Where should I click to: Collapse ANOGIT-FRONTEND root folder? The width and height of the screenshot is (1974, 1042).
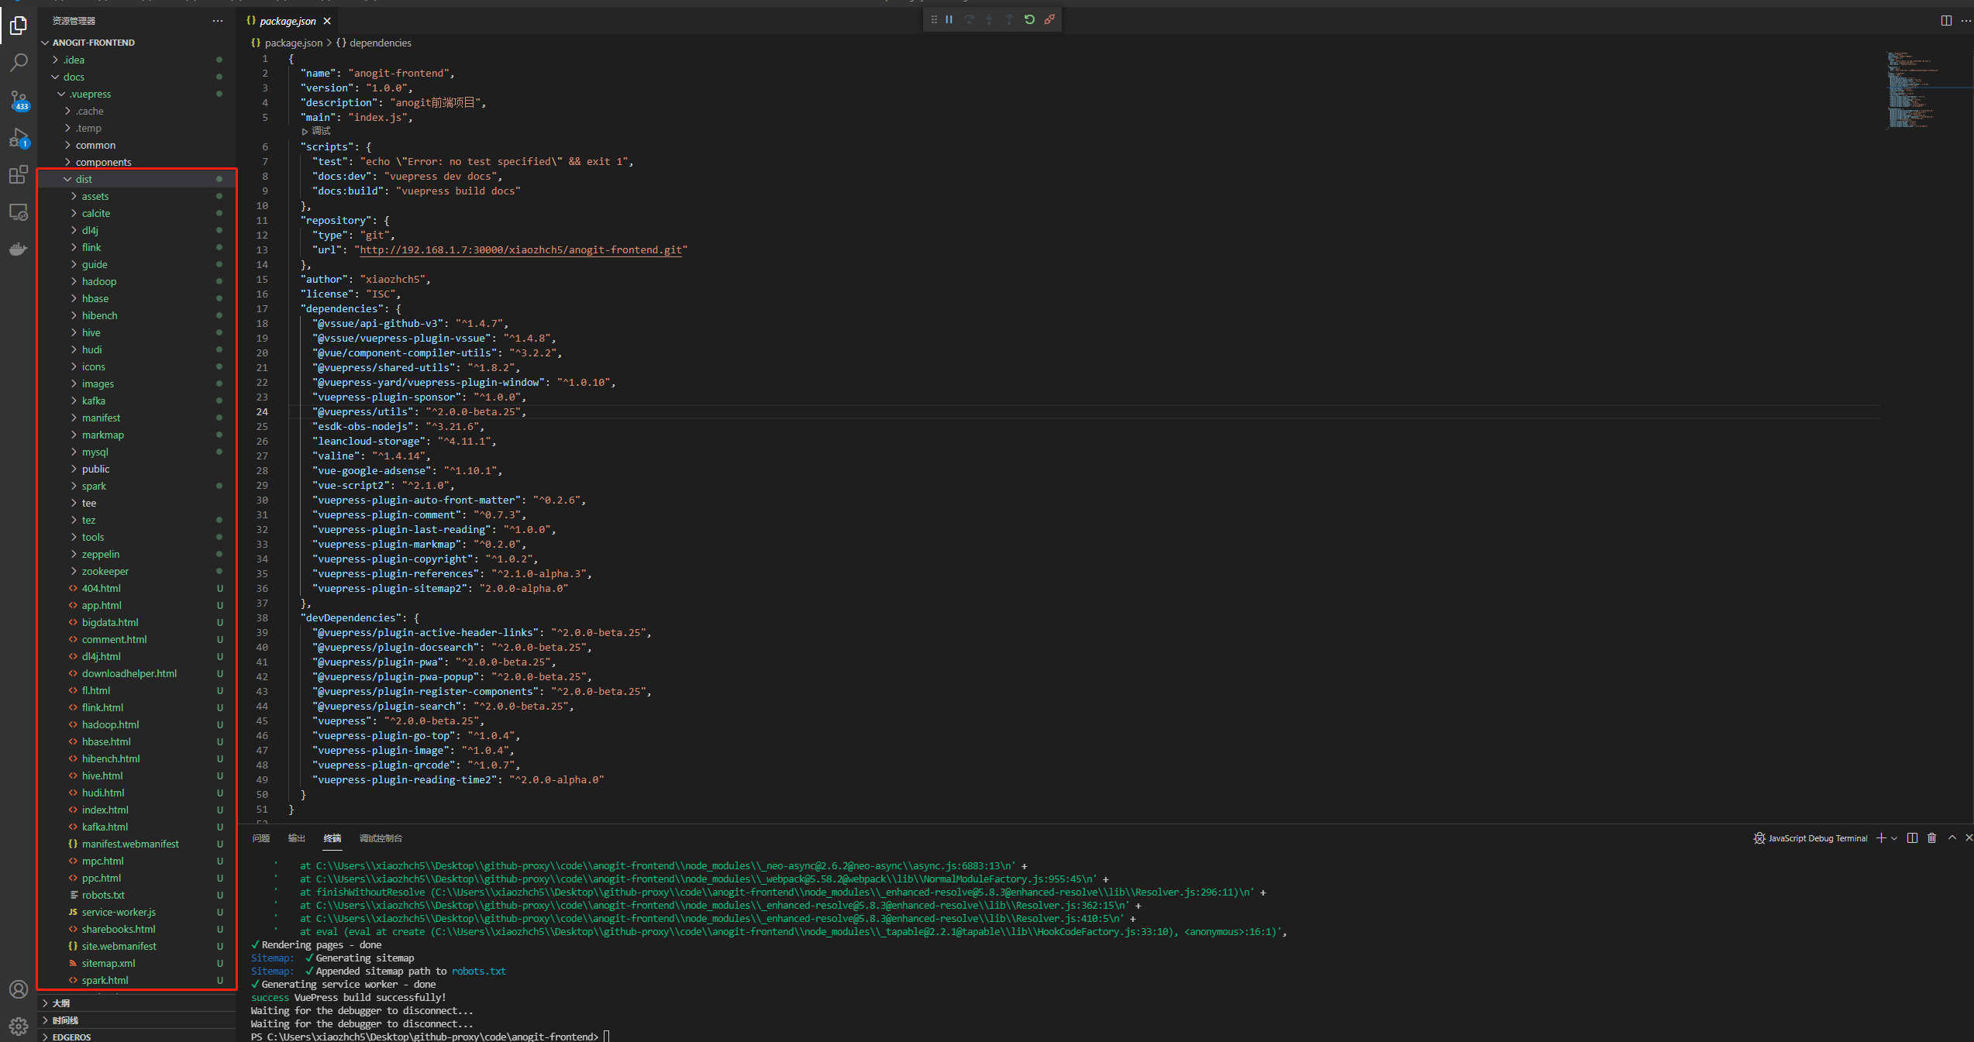pos(137,43)
